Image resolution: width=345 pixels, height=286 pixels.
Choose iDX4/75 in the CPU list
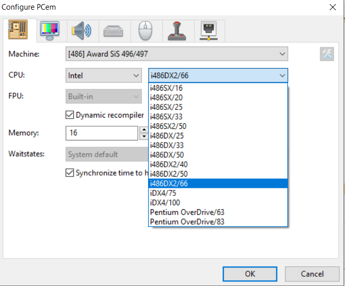(218, 193)
